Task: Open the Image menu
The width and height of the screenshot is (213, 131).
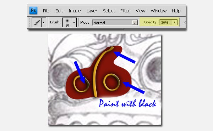Action: coord(75,11)
